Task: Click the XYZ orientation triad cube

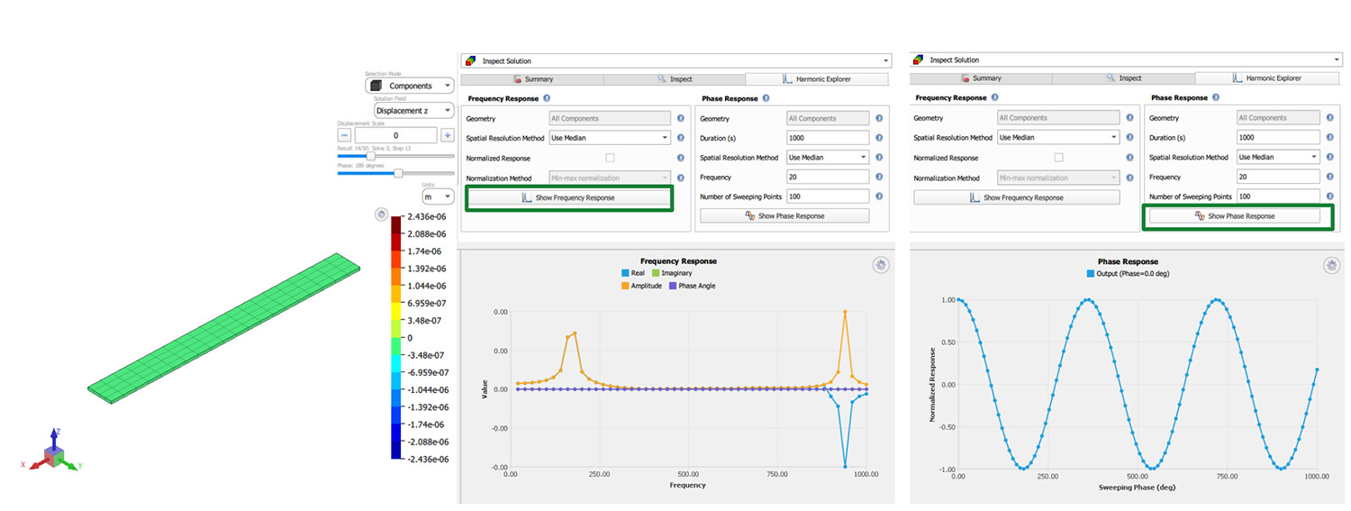Action: point(54,458)
